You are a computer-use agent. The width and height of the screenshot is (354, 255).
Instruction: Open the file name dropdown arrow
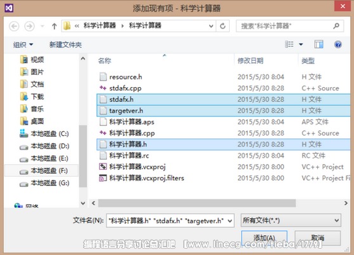[x=230, y=221]
